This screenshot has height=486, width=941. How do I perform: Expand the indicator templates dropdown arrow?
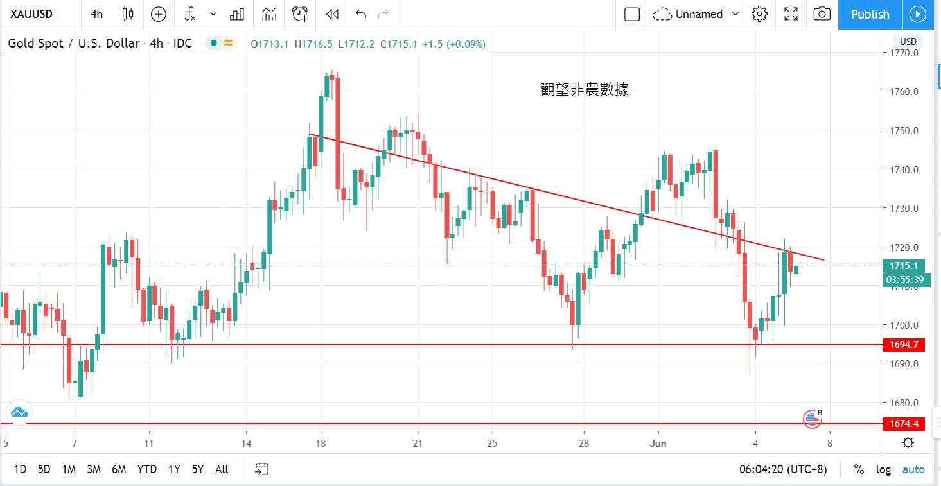[x=213, y=14]
